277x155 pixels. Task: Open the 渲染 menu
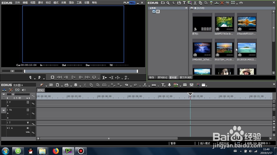[71, 3]
